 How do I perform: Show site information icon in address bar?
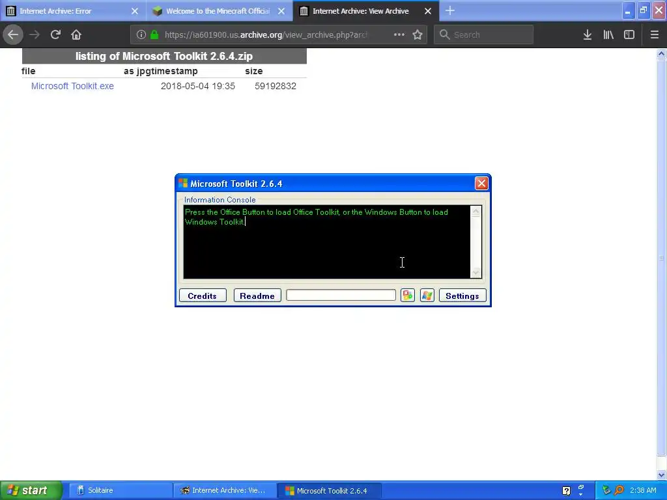click(141, 35)
